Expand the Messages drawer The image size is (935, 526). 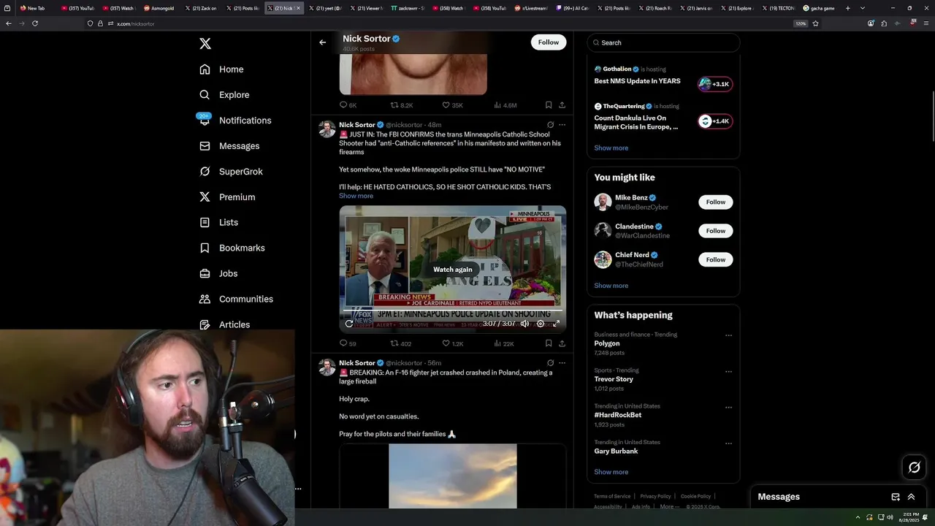[911, 497]
